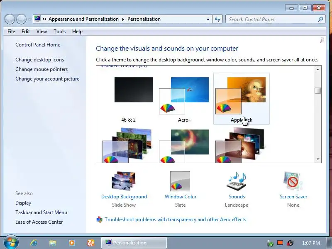Open Taskbar and Start Menu link

tap(41, 212)
